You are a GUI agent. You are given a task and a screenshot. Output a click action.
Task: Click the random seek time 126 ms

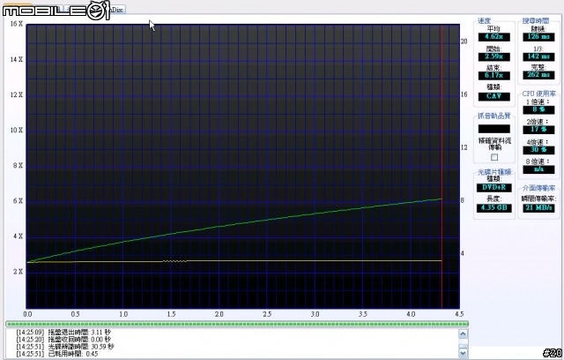(x=538, y=37)
